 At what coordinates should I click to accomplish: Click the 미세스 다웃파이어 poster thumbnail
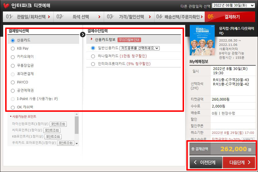tap(202, 40)
